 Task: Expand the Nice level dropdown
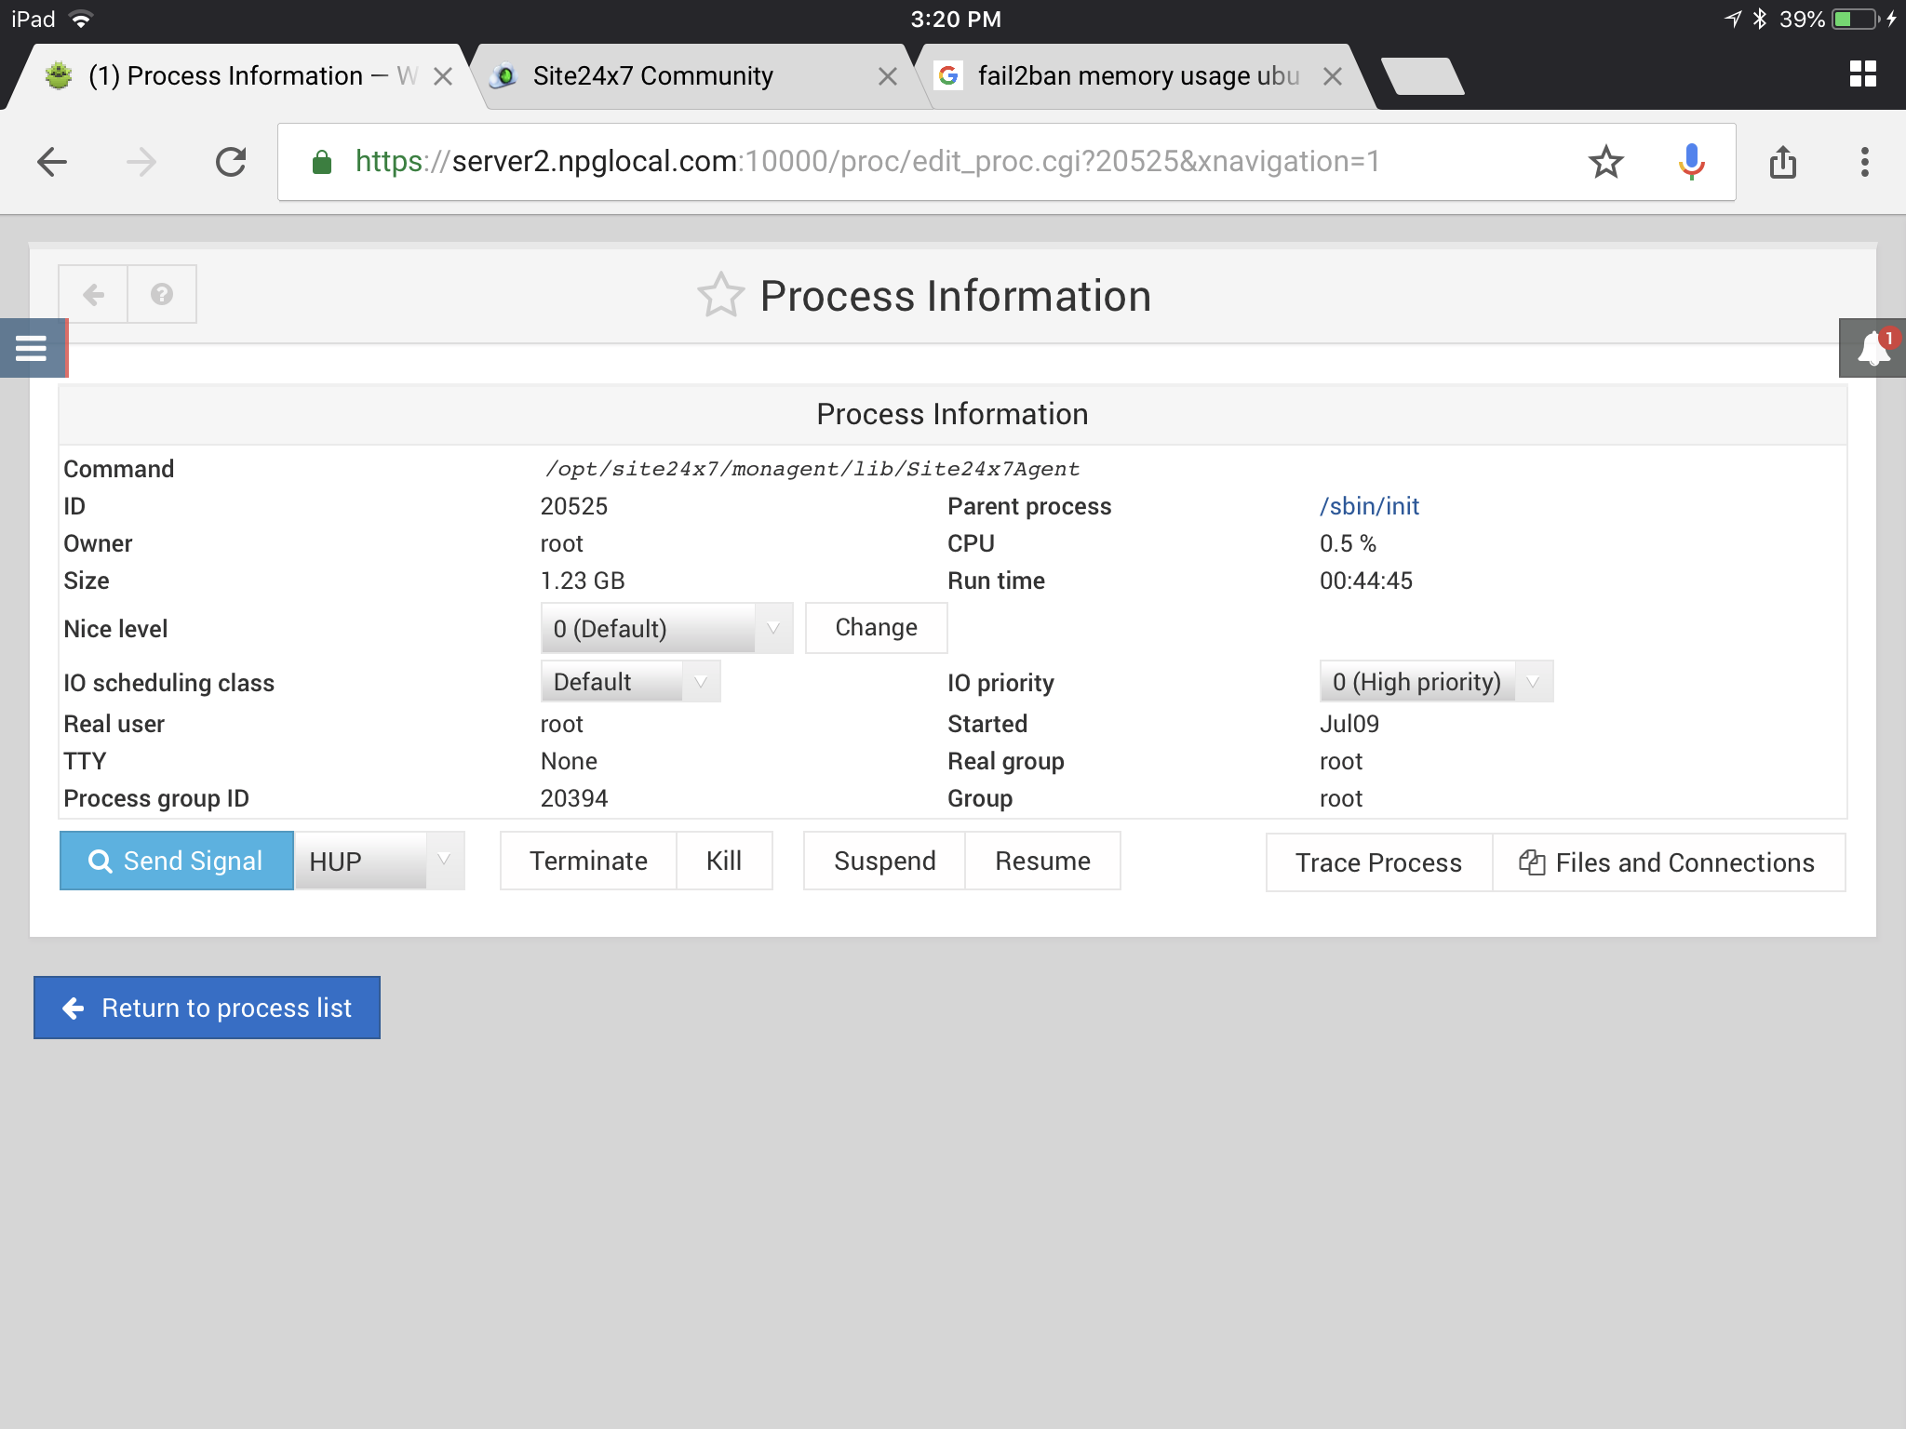(x=666, y=629)
